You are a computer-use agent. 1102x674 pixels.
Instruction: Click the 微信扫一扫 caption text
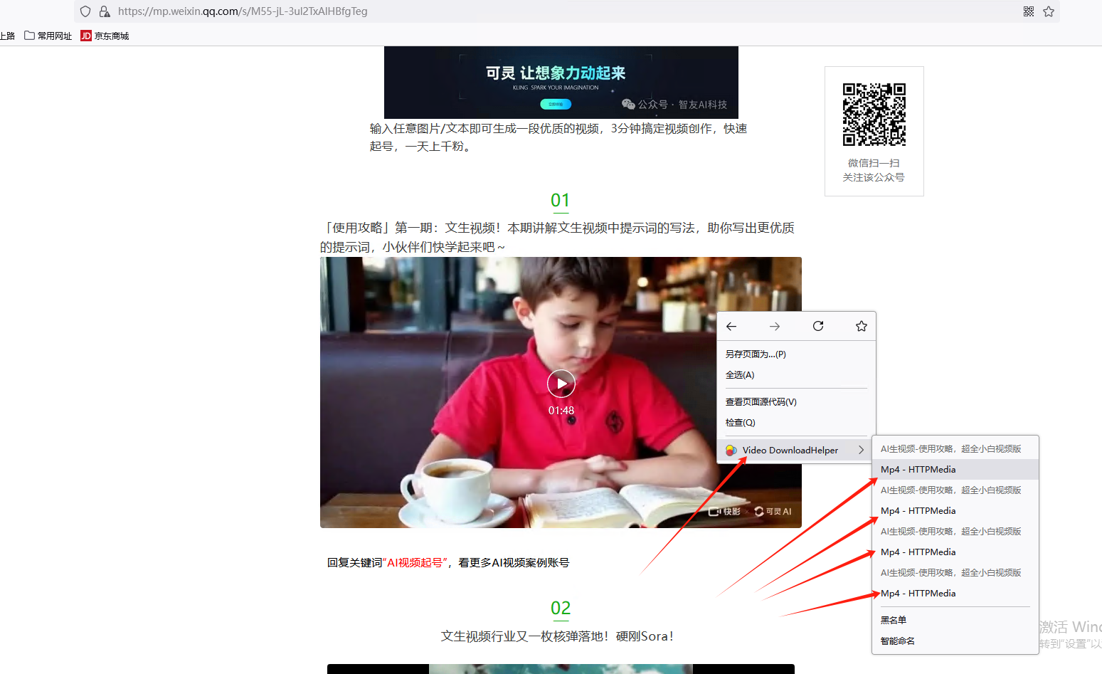874,163
